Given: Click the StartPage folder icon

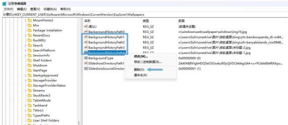Looking at the screenshot, I should (x=30, y=70).
